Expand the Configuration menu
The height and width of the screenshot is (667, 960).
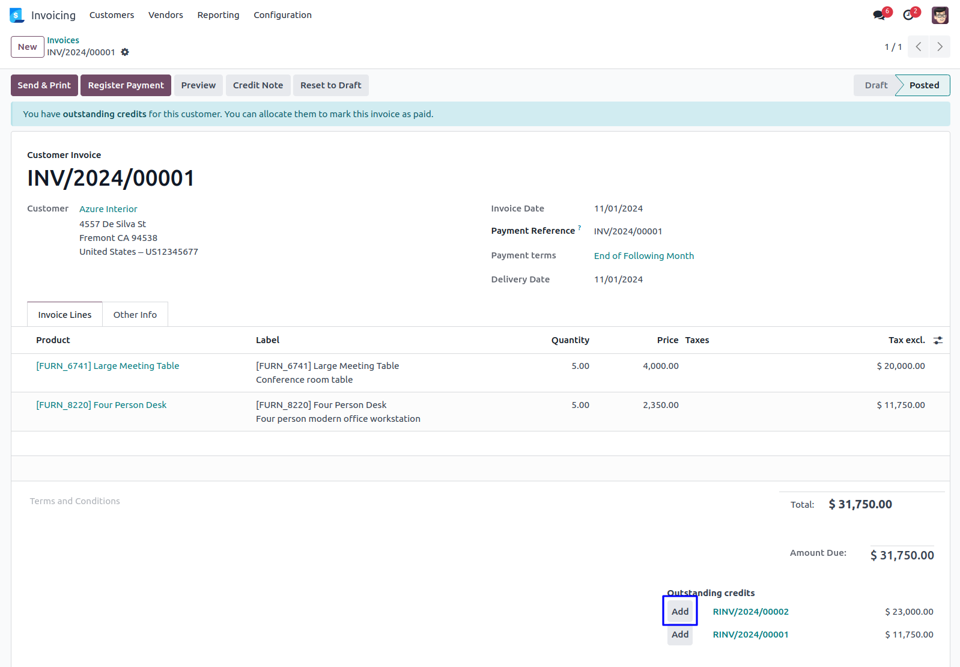[282, 15]
